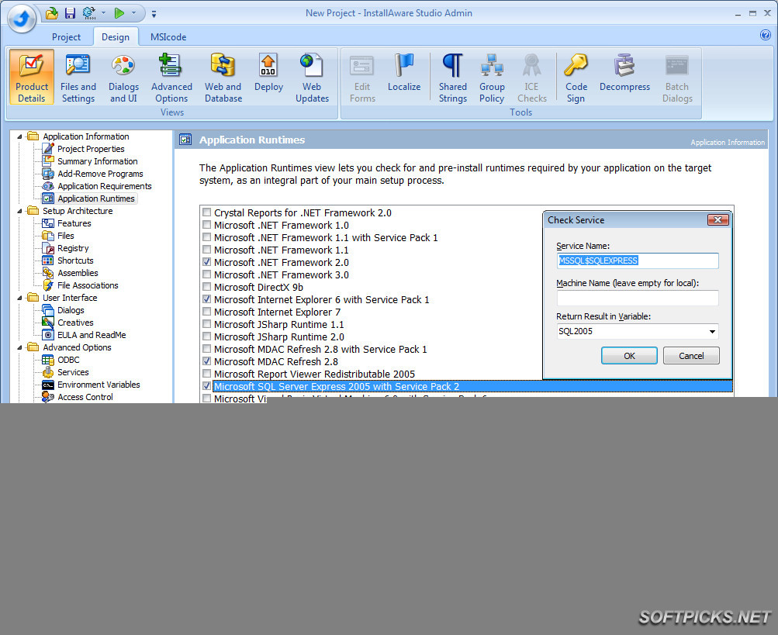Open Shortcuts node in tree
Image resolution: width=778 pixels, height=635 pixels.
pos(75,261)
